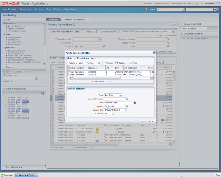This screenshot has width=221, height=177.
Task: Switch to the Overview tab
Action: [x=54, y=20]
